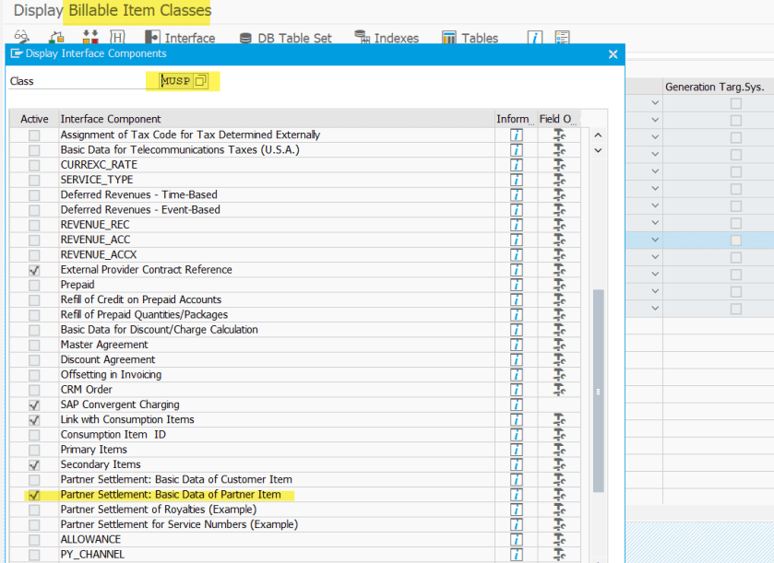Viewport: 774px width, 563px height.
Task: Open field overview for CRM Order
Action: (559, 390)
